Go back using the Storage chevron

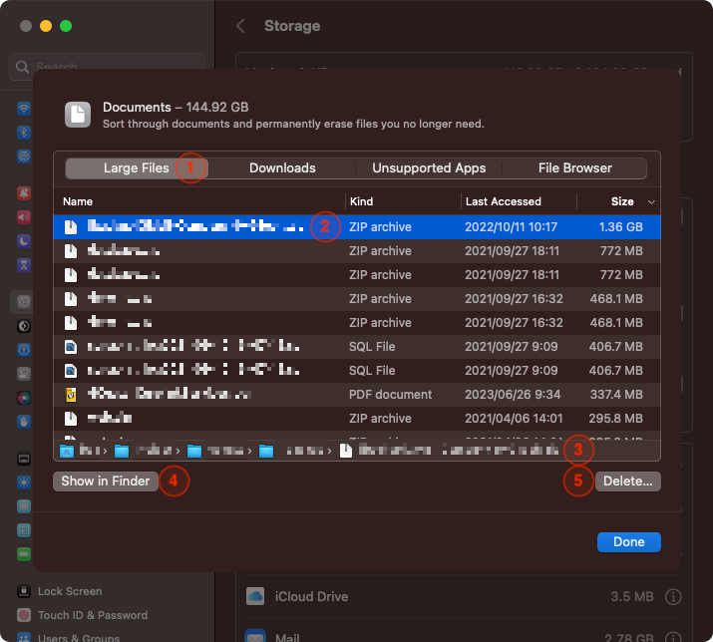241,26
